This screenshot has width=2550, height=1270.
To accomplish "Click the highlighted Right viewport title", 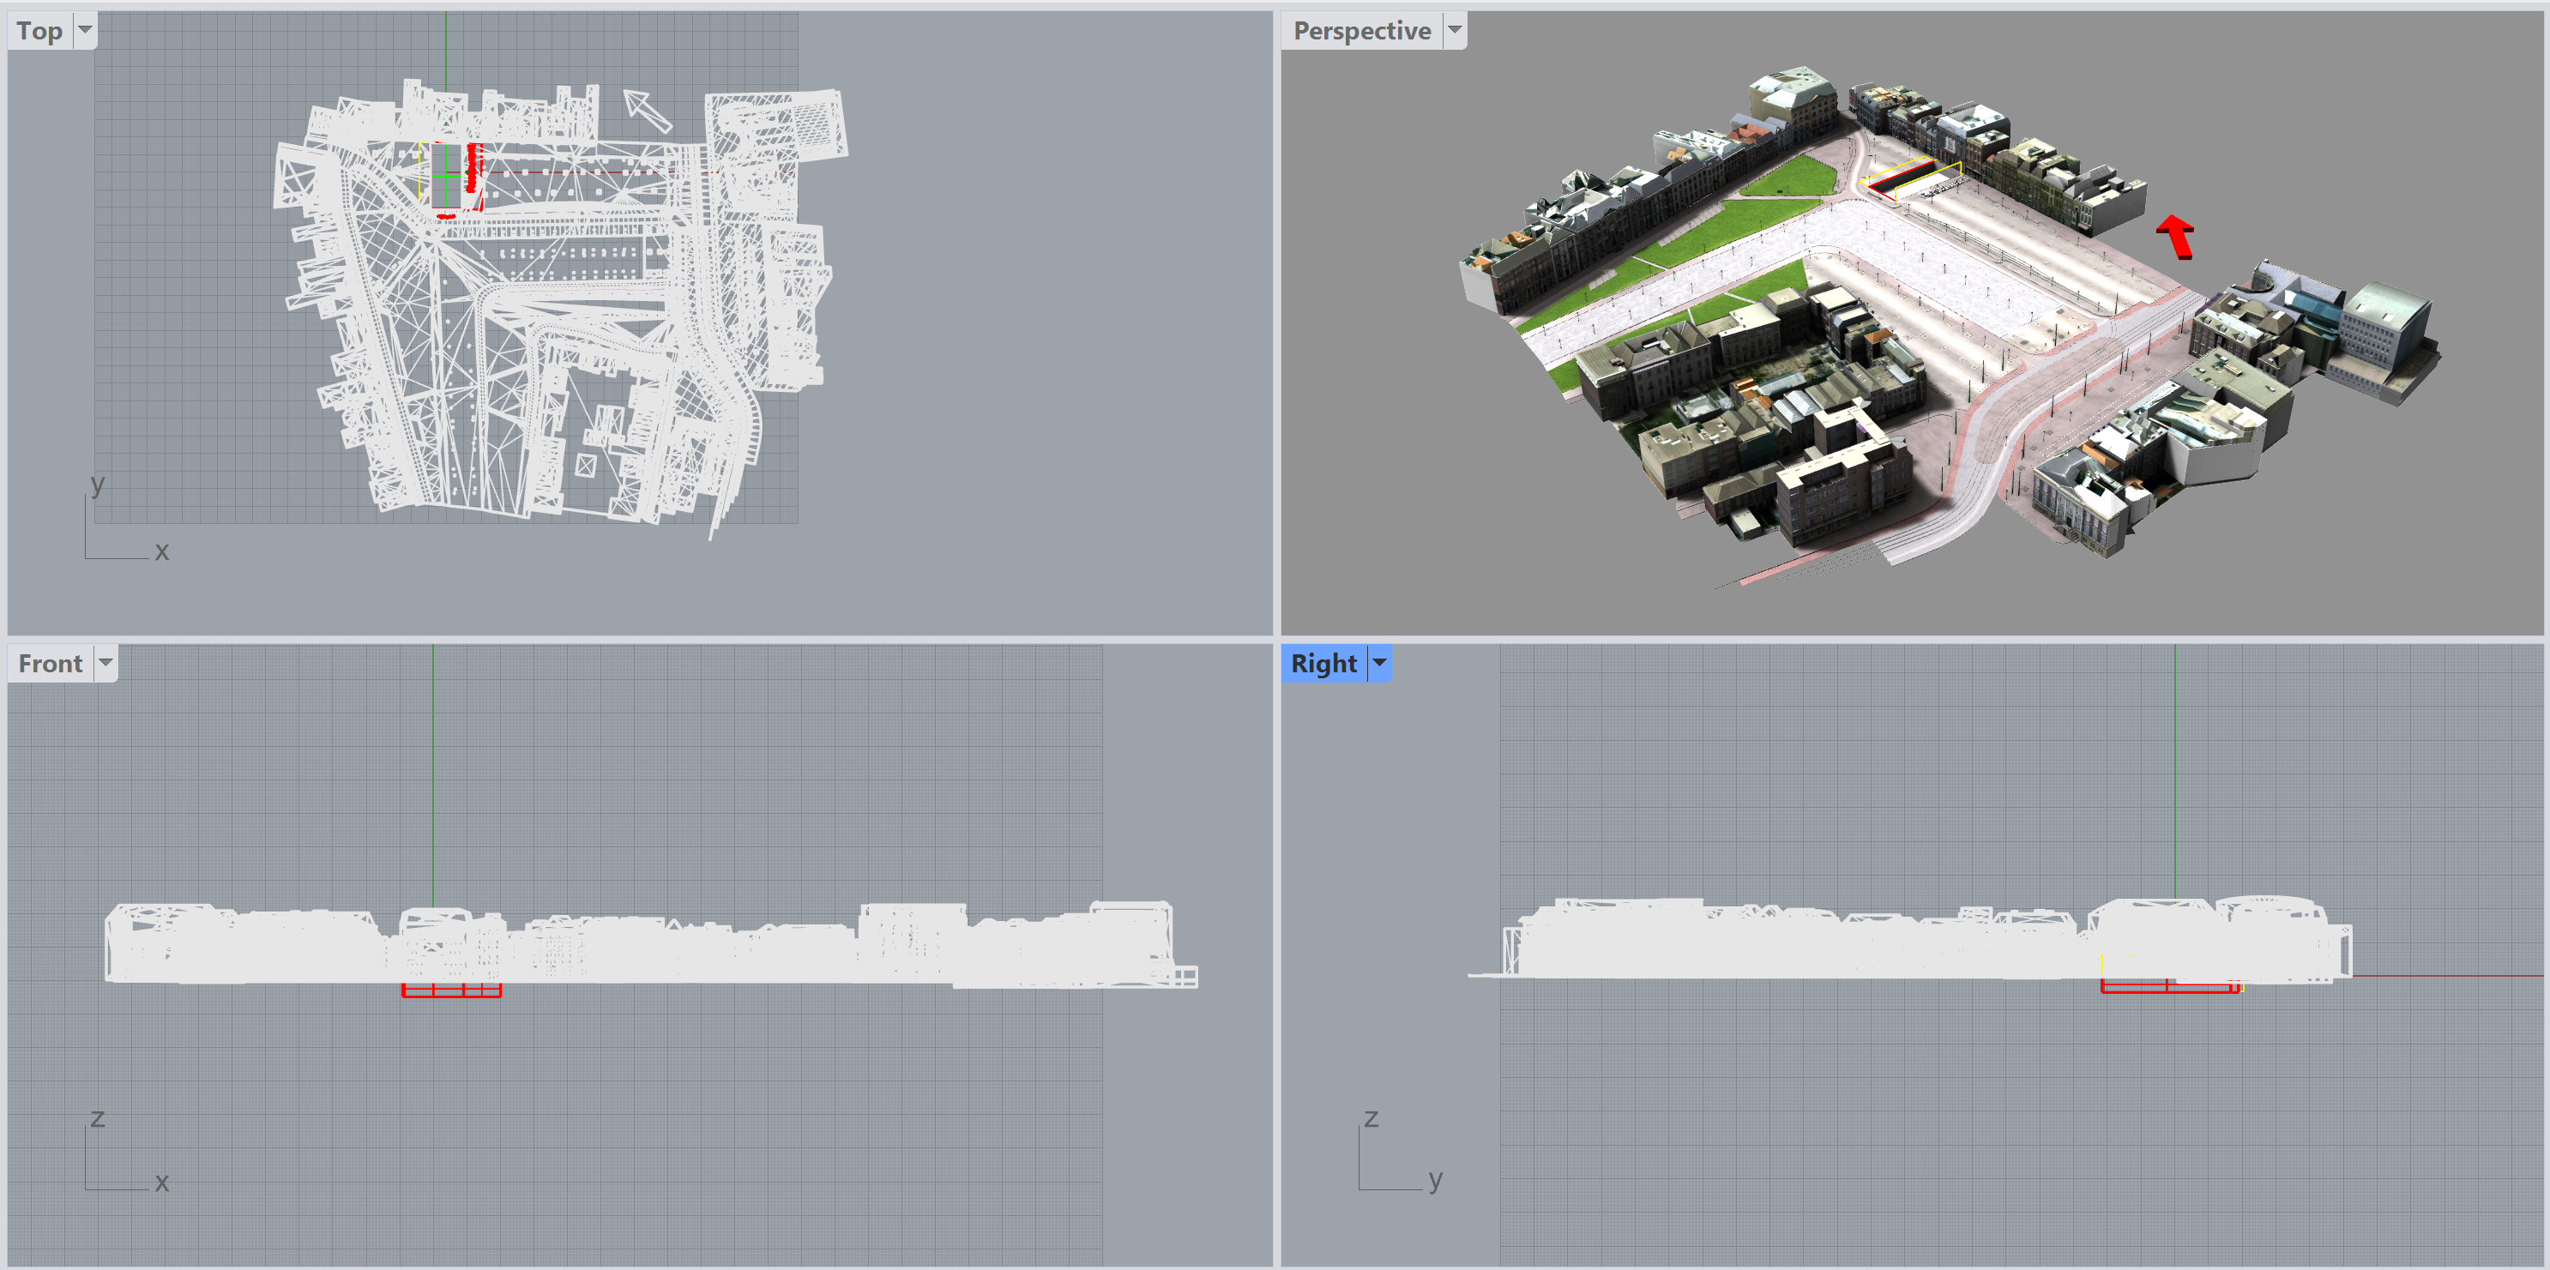I will point(1323,663).
